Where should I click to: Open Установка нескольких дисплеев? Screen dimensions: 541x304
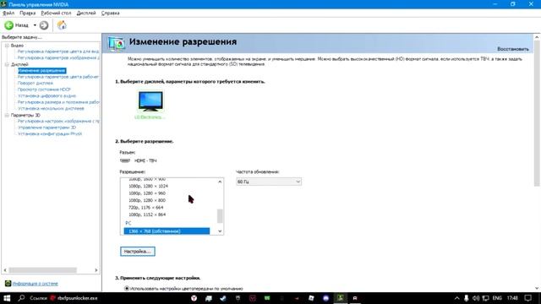pos(51,108)
